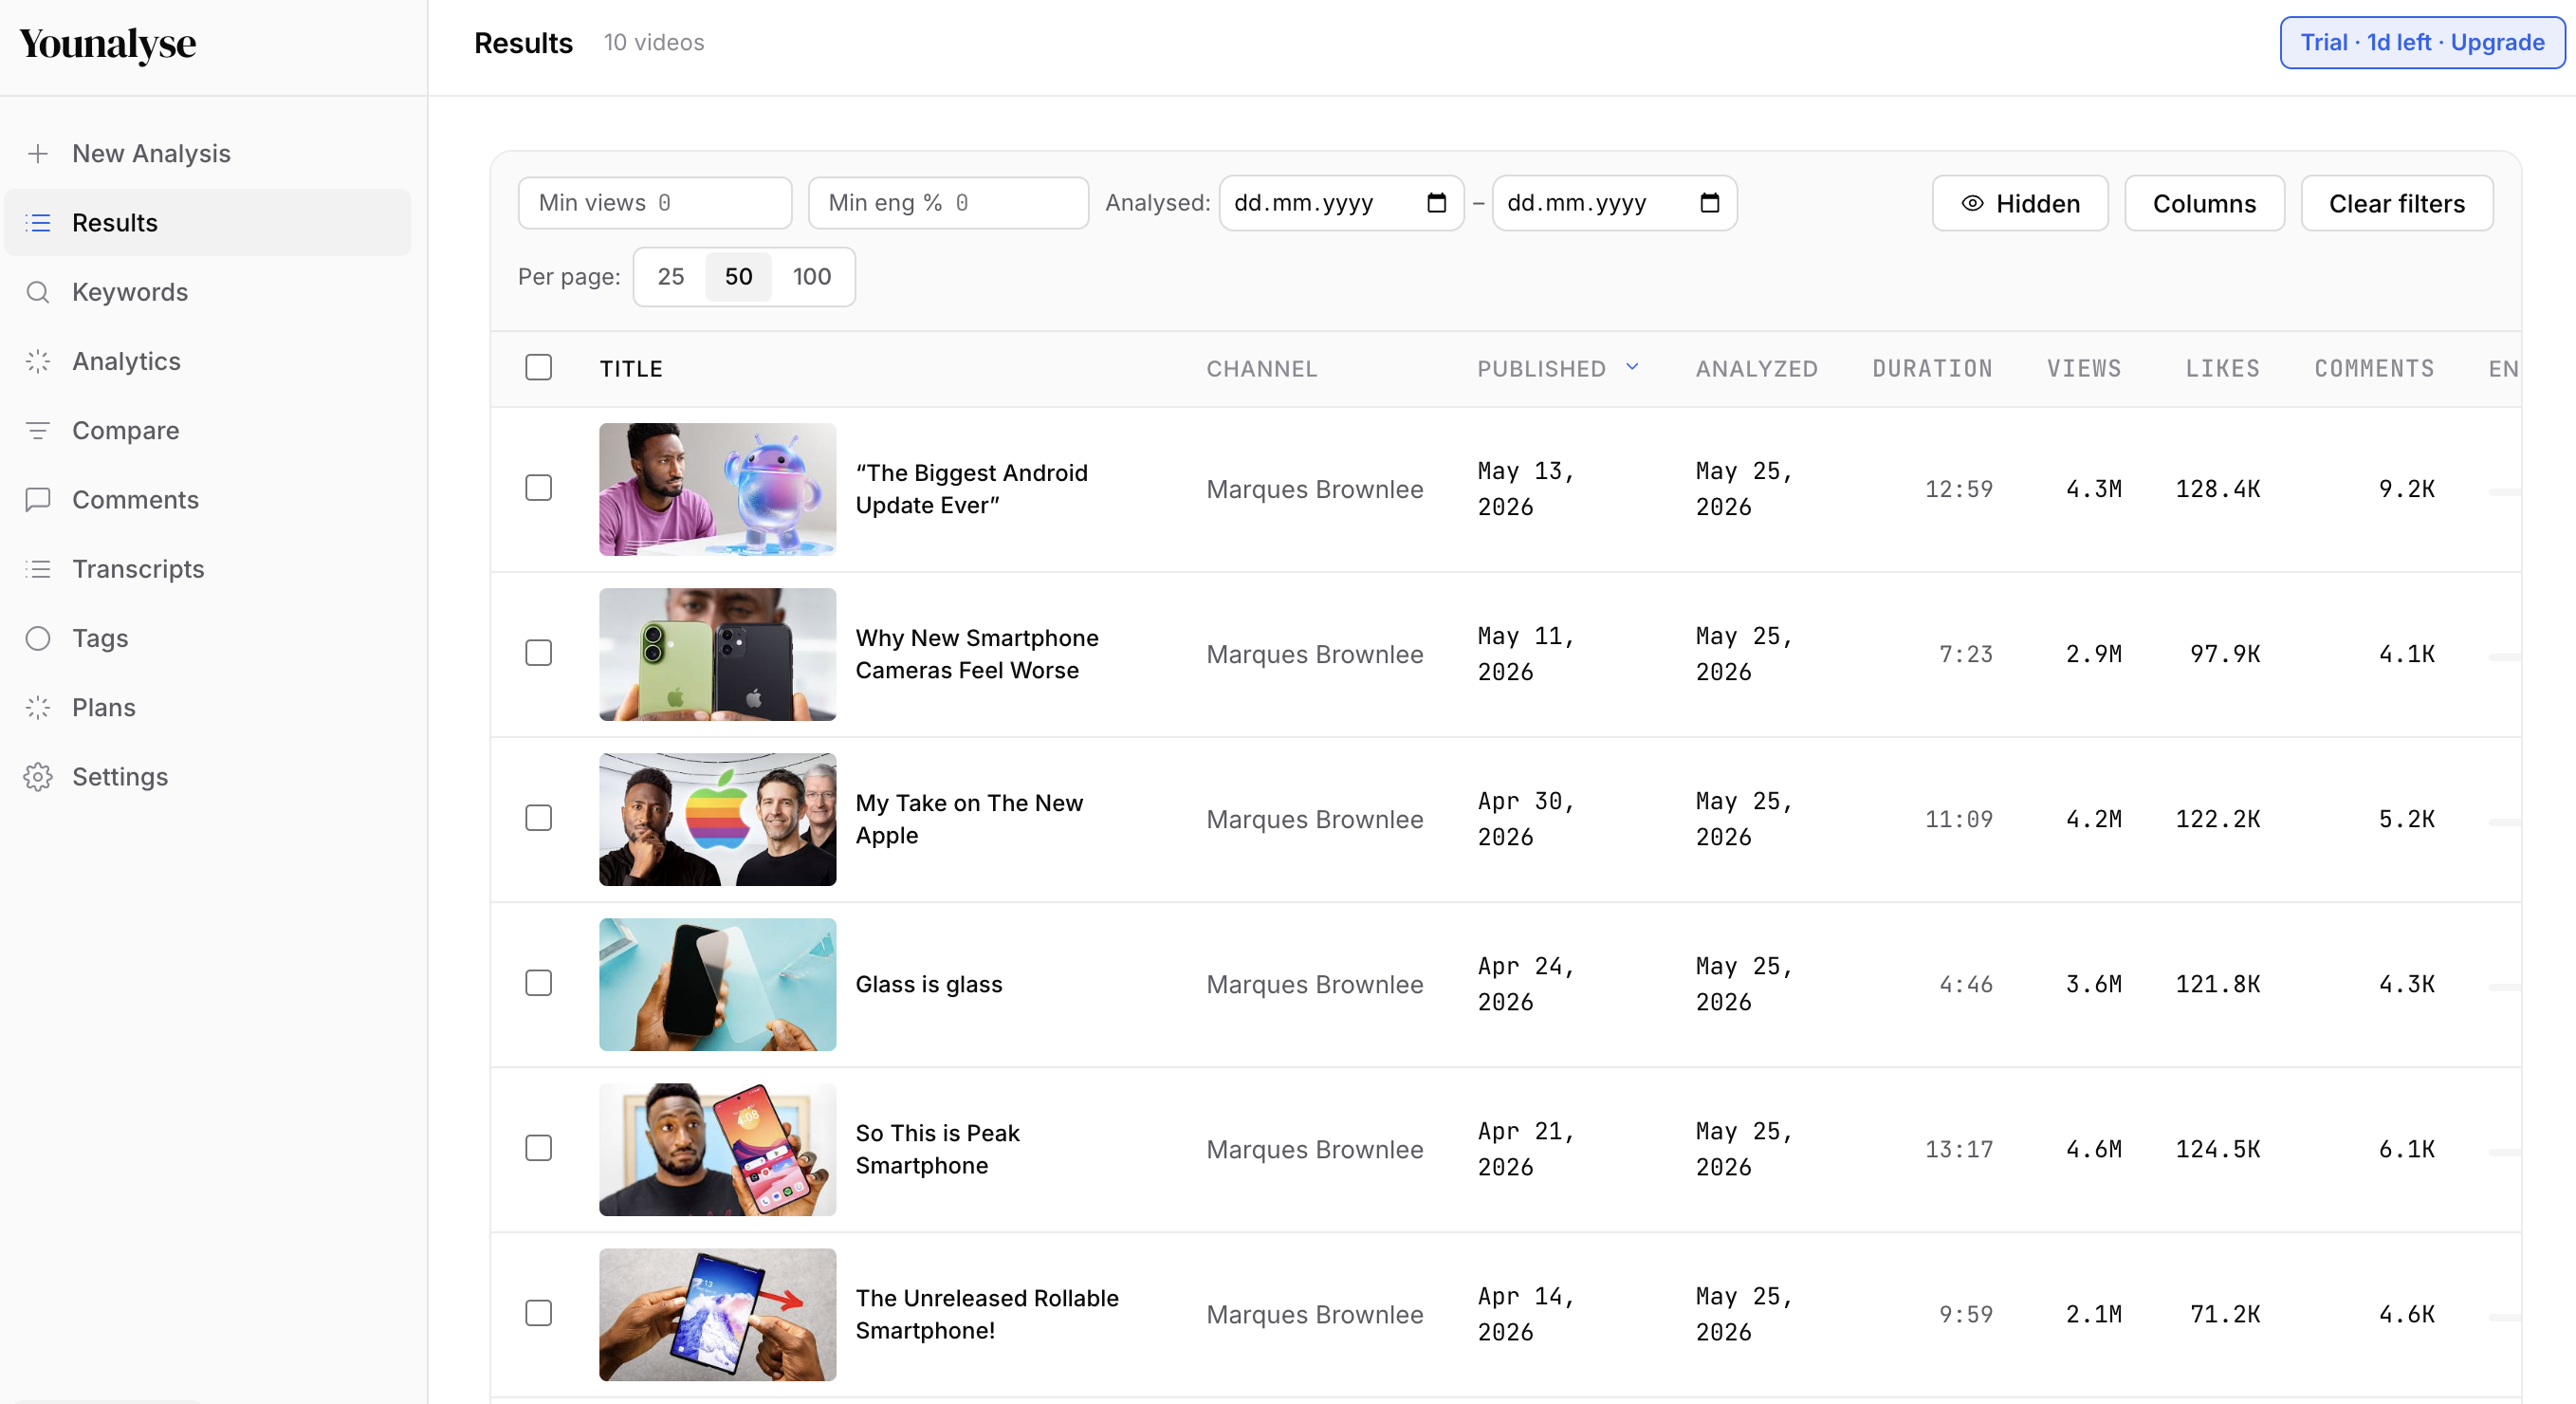Image resolution: width=2576 pixels, height=1404 pixels.
Task: Sort the table by Views column
Action: (x=2084, y=369)
